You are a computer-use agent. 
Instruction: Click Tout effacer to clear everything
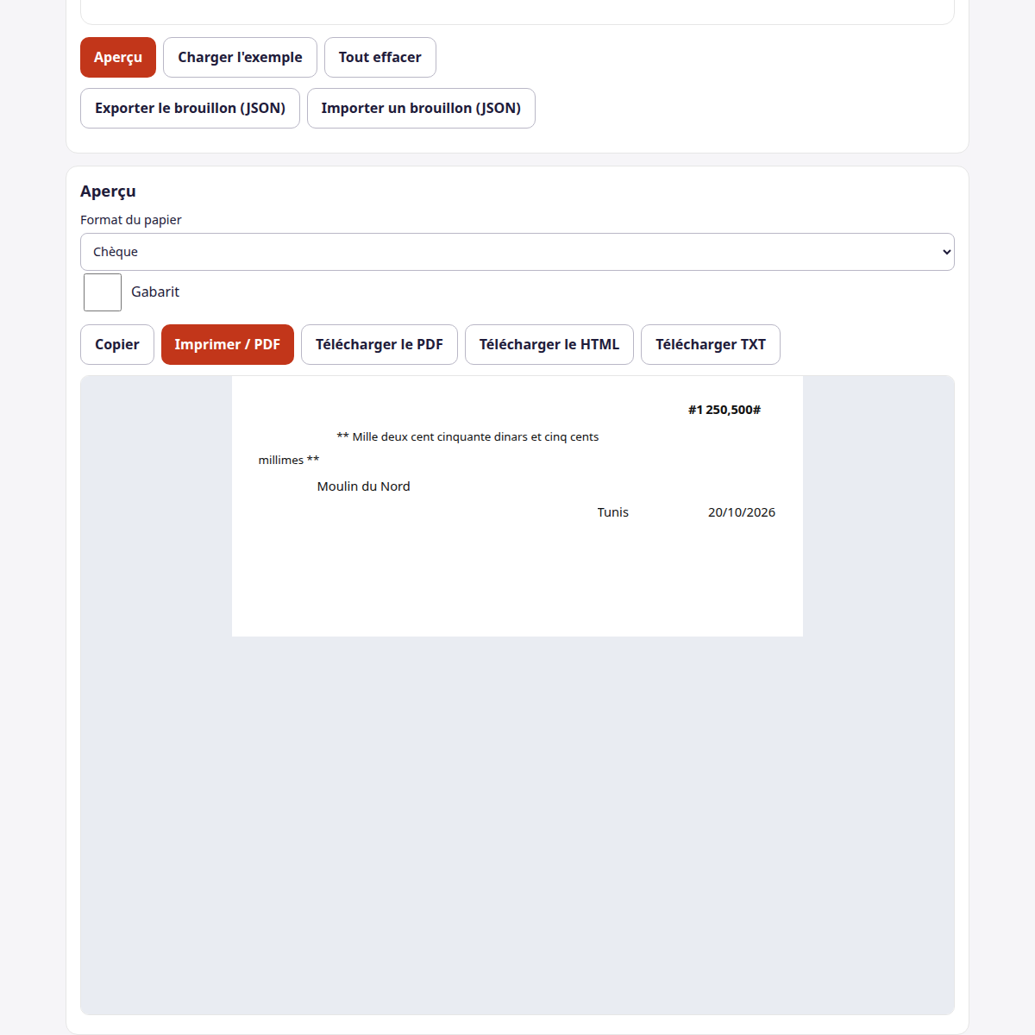380,58
